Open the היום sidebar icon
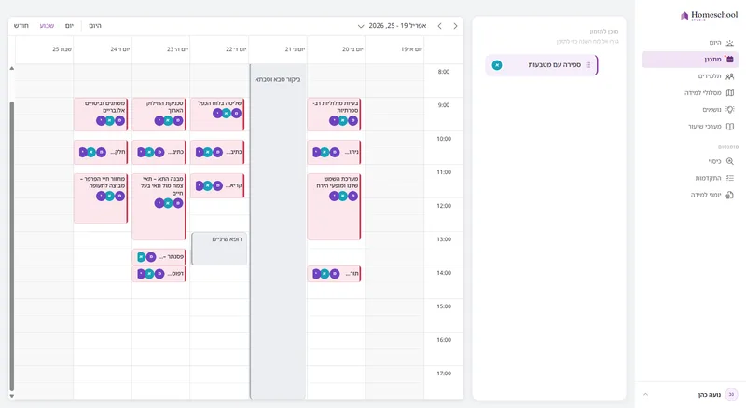Screen dimensions: 746x408 click(x=730, y=43)
